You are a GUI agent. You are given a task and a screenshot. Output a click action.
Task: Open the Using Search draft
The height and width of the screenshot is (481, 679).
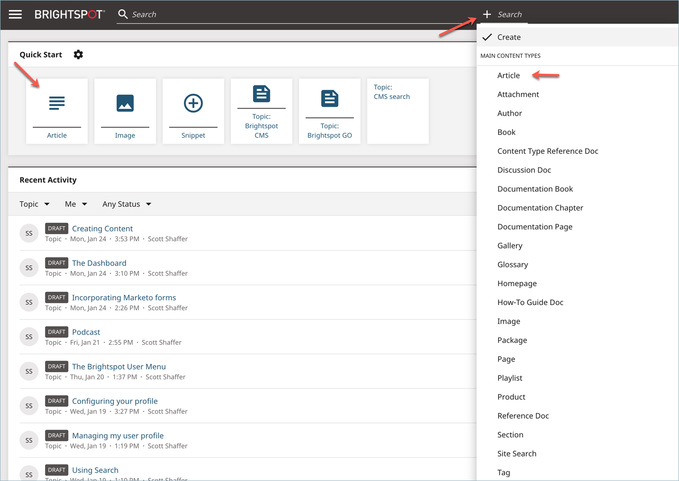pyautogui.click(x=95, y=470)
